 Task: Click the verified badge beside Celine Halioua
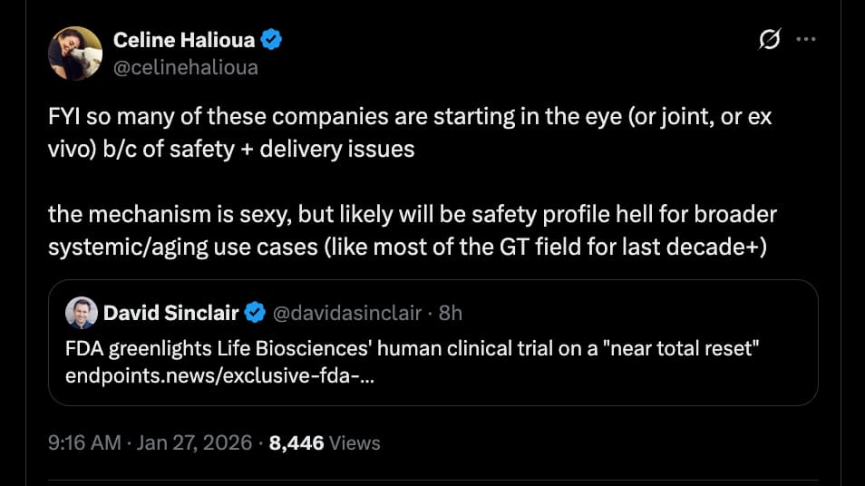(x=271, y=40)
